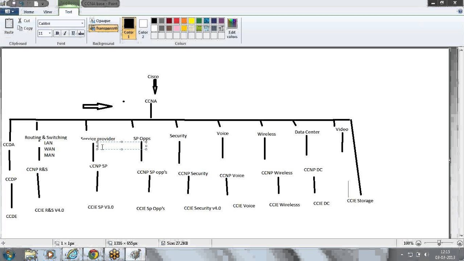The height and width of the screenshot is (261, 464).
Task: Open the Edit colors dialog
Action: point(232,28)
